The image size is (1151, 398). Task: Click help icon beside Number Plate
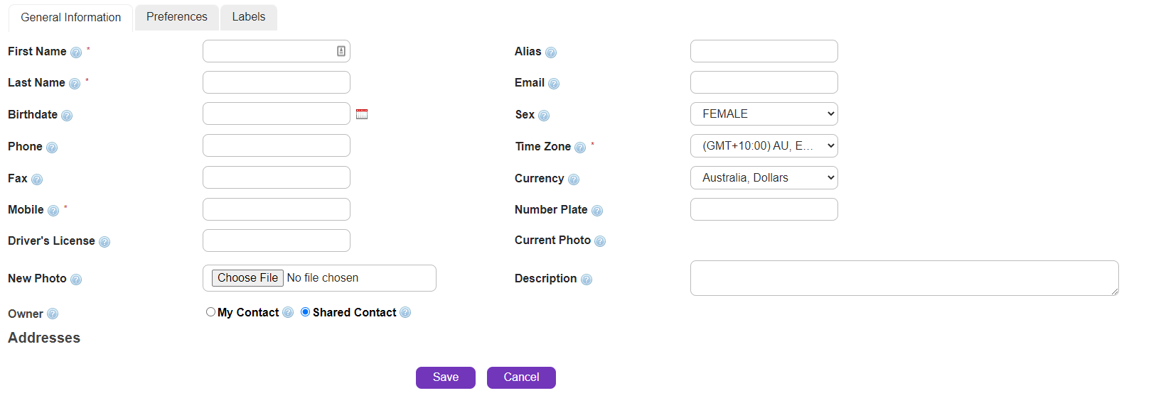point(597,211)
